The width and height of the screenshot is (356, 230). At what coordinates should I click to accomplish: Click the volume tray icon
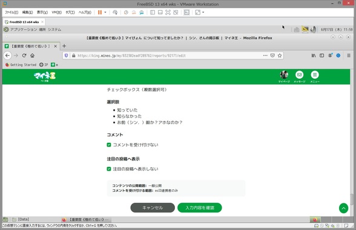pos(314,29)
